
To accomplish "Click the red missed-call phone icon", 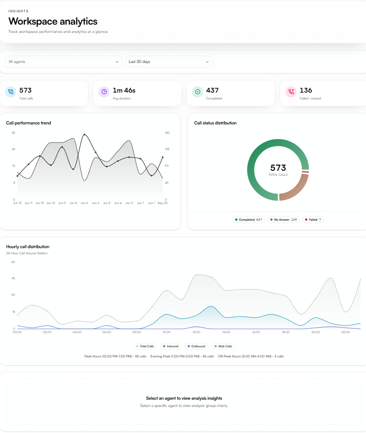I will coord(291,92).
